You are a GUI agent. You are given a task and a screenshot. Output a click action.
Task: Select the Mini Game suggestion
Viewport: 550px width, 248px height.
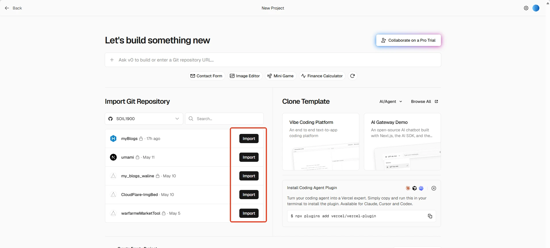(x=280, y=76)
